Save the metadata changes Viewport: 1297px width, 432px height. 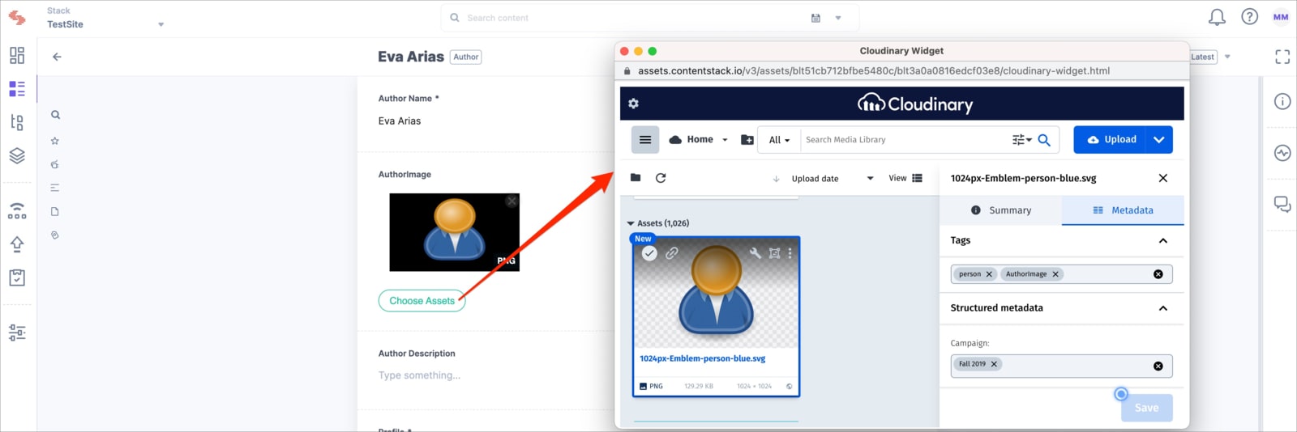1146,408
